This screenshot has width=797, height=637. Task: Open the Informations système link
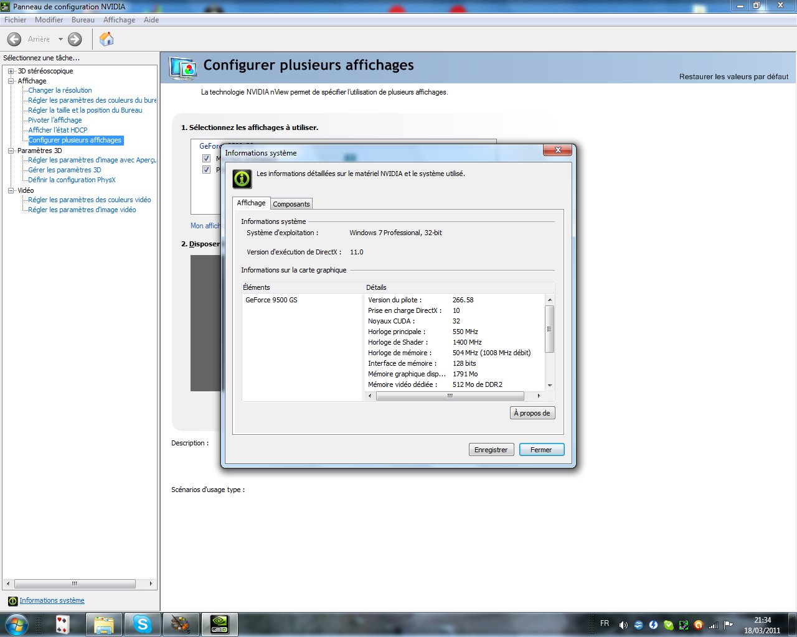click(52, 601)
